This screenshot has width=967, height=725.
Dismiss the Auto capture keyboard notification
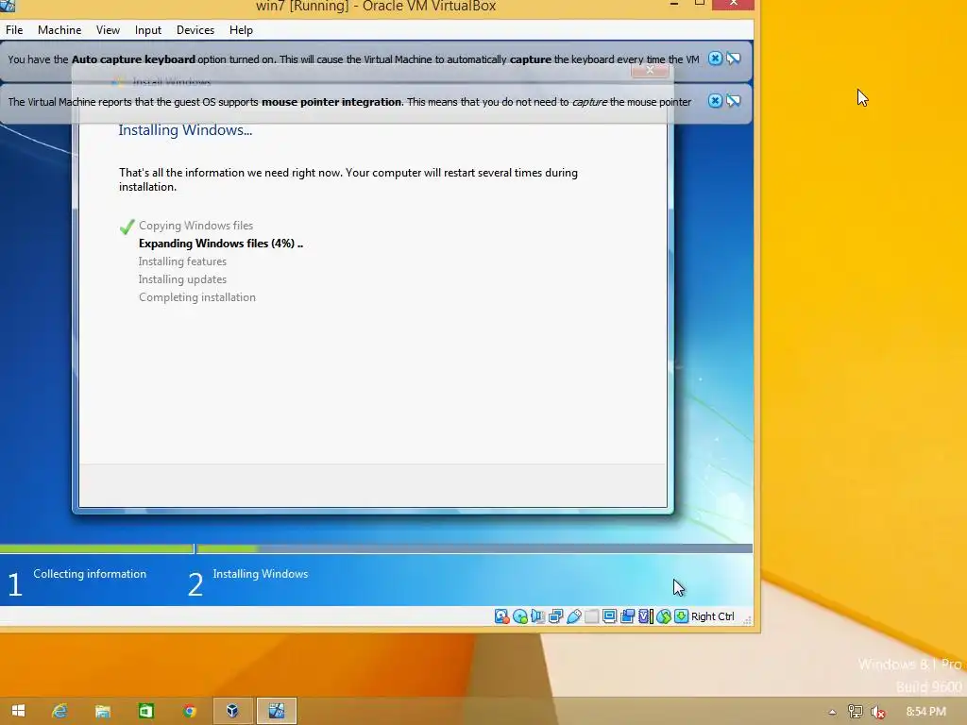(715, 59)
